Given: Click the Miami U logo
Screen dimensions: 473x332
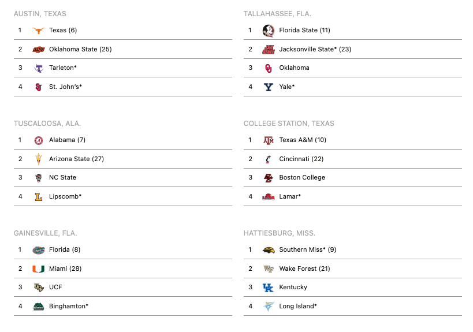Looking at the screenshot, I should tap(39, 268).
